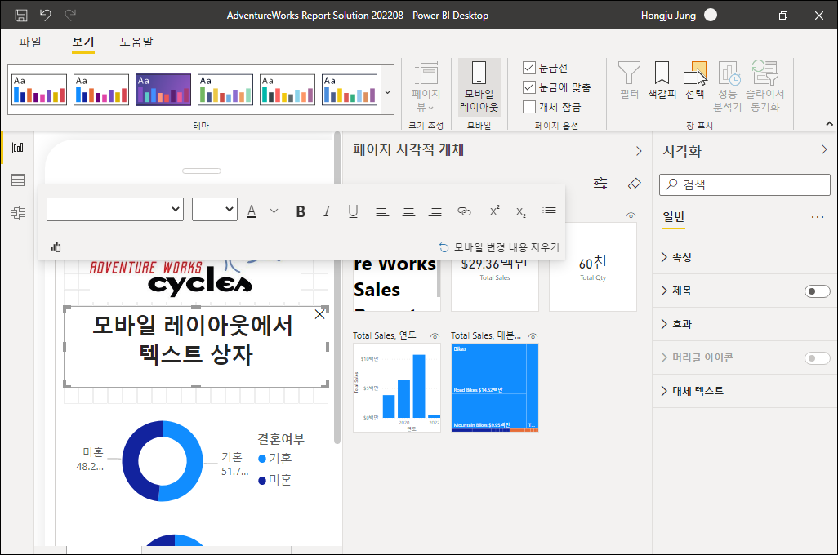Remove the text box with its X button
Screen dimensions: 838x555
[x=319, y=314]
